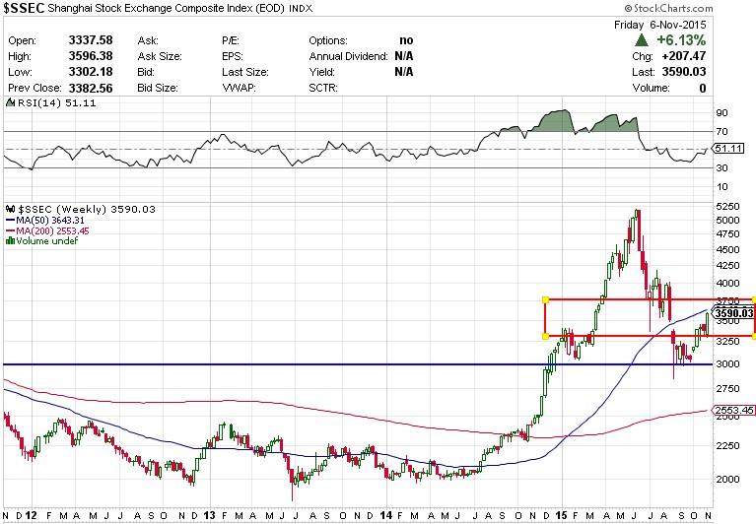Screen dimensions: 756x524
Task: Click the 5250 price axis label
Action: tap(727, 206)
